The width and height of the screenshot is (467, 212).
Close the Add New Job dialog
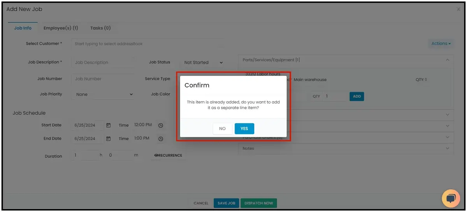[x=458, y=9]
